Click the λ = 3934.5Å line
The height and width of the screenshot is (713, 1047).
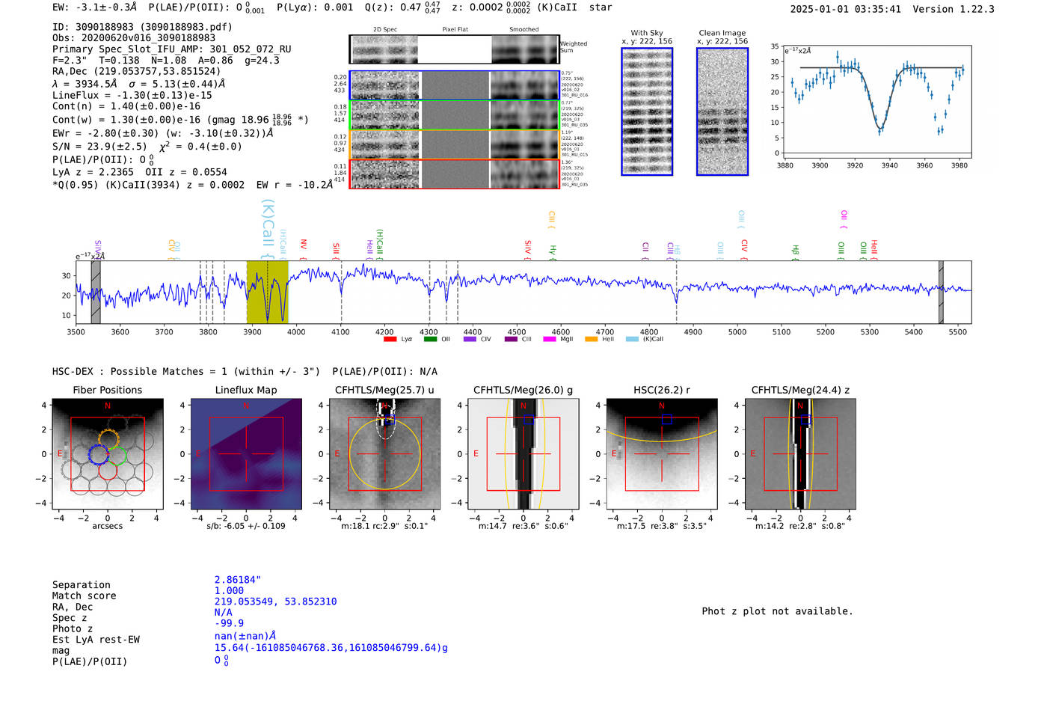click(139, 84)
